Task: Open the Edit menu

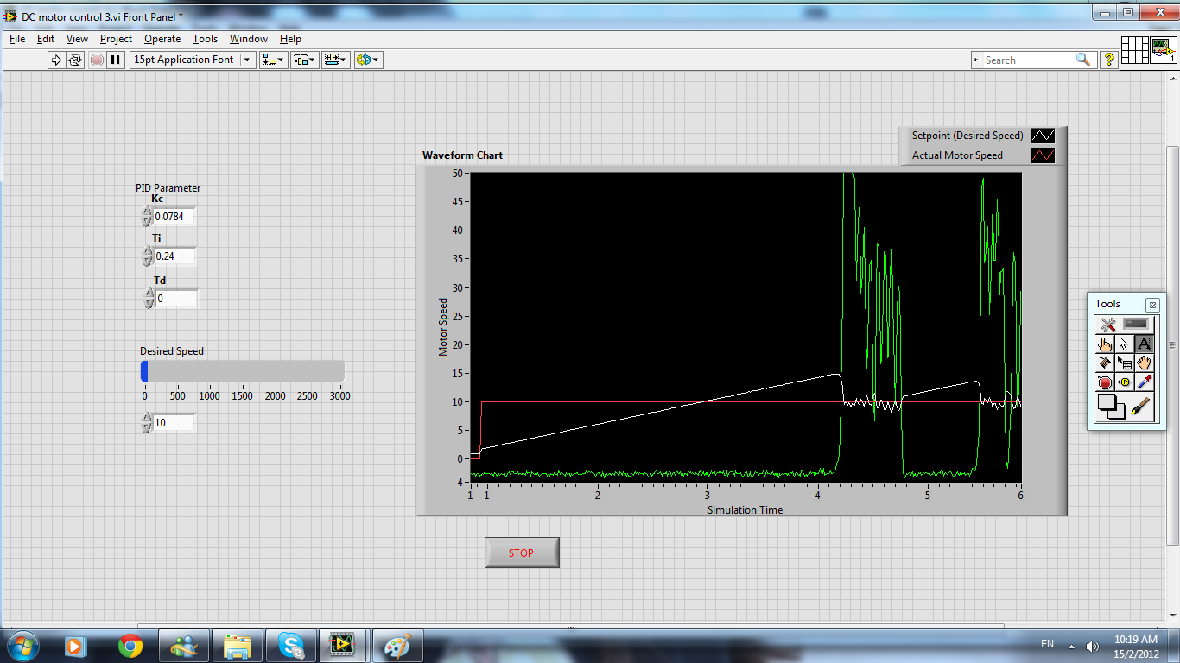Action: point(46,39)
